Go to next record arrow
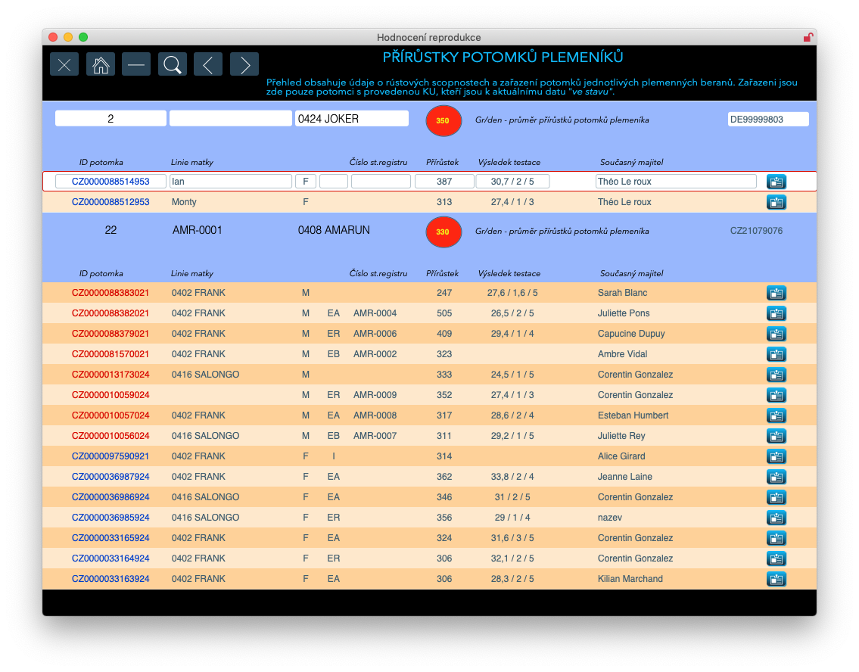 point(244,65)
